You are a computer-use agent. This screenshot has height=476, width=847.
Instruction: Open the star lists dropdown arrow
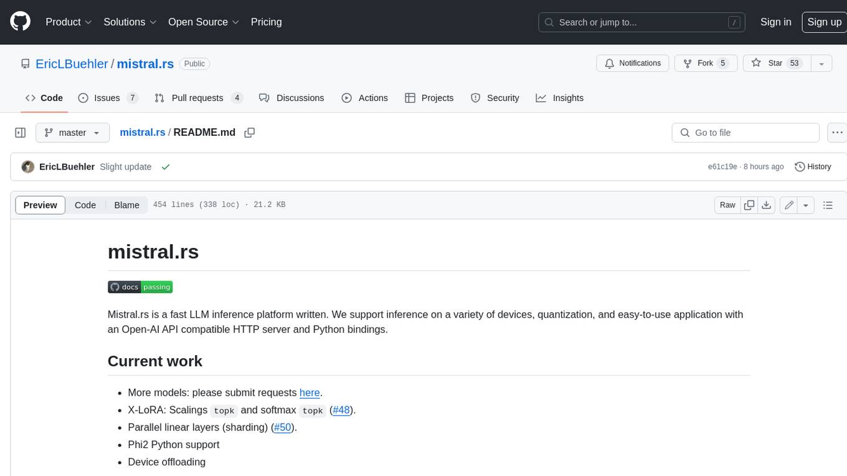[x=821, y=64]
